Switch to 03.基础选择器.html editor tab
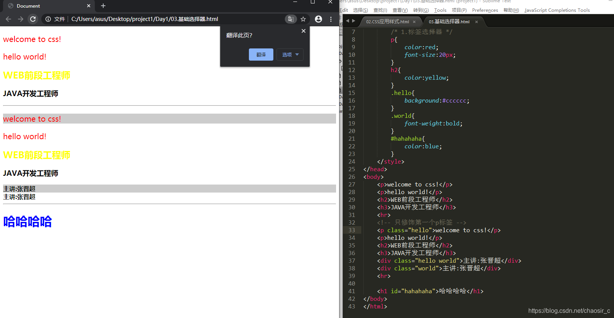Screen dimensions: 614x318 [x=449, y=22]
